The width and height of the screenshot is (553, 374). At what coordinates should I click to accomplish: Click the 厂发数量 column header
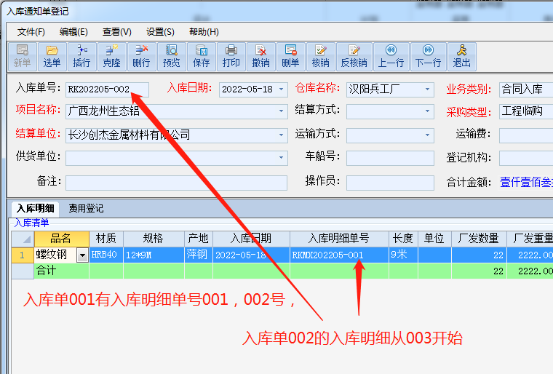tap(479, 239)
